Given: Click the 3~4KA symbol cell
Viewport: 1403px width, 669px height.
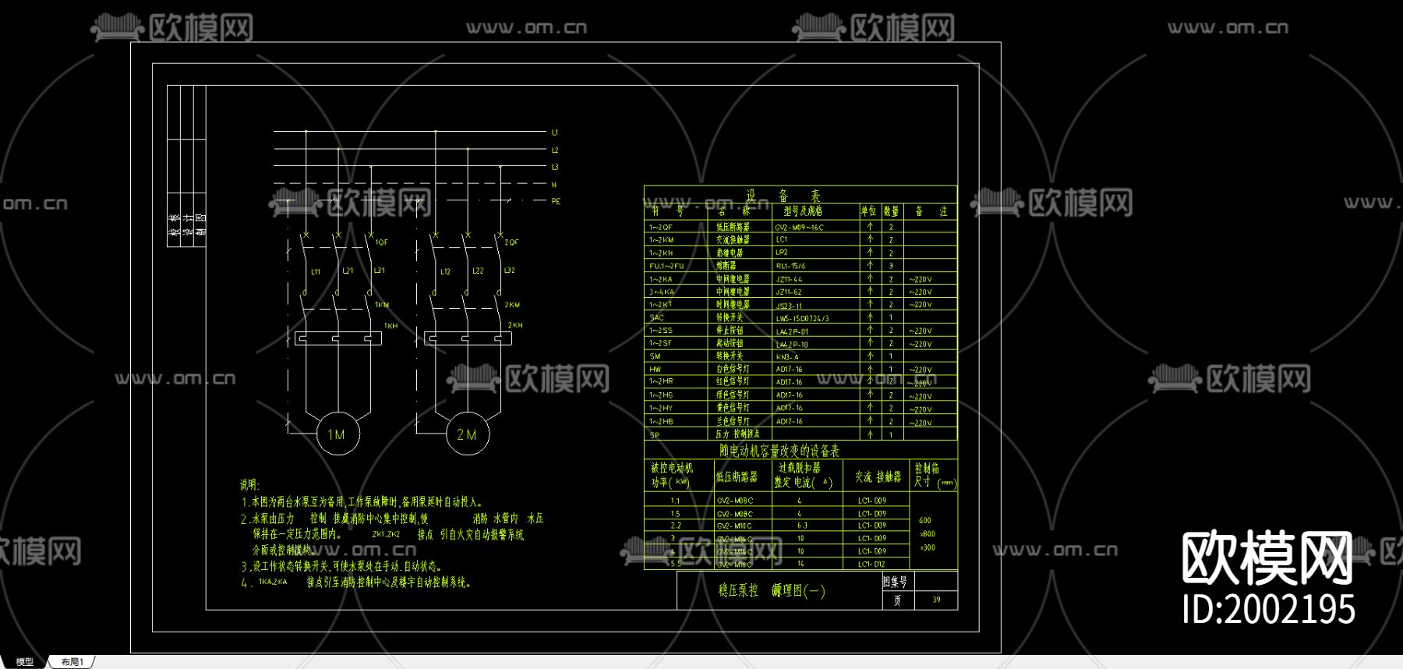Looking at the screenshot, I should pyautogui.click(x=661, y=292).
